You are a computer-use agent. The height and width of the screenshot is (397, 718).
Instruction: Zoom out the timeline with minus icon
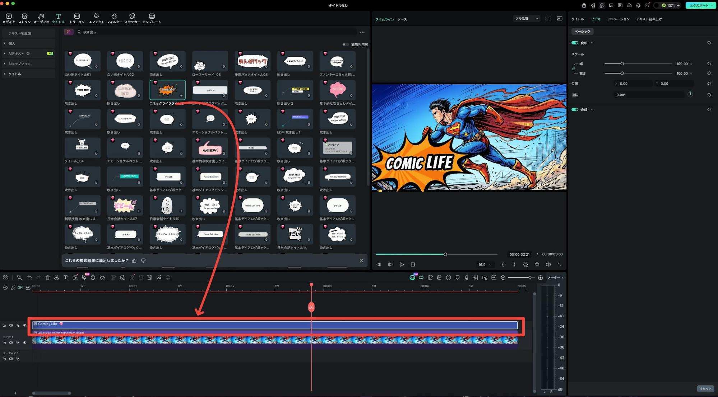tap(503, 278)
